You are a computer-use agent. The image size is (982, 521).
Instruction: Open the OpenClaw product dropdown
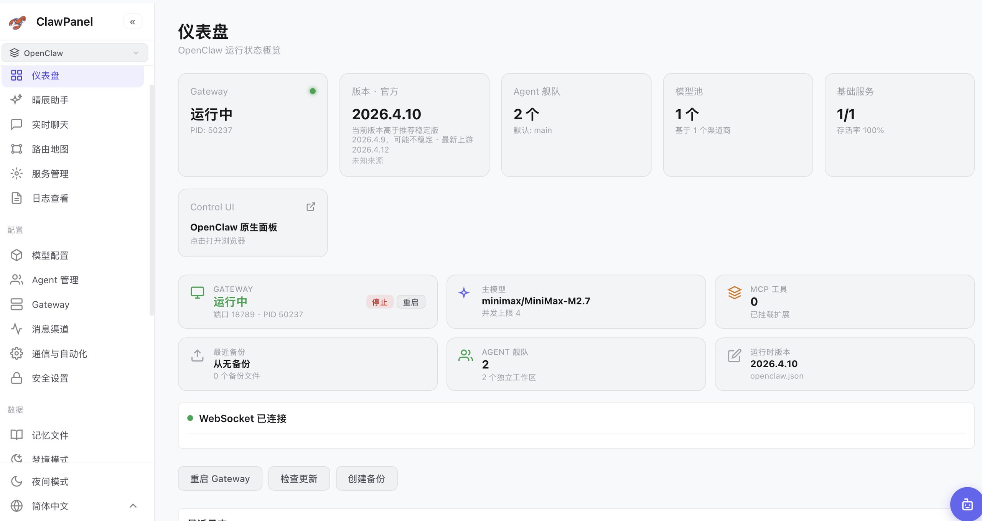tap(75, 53)
